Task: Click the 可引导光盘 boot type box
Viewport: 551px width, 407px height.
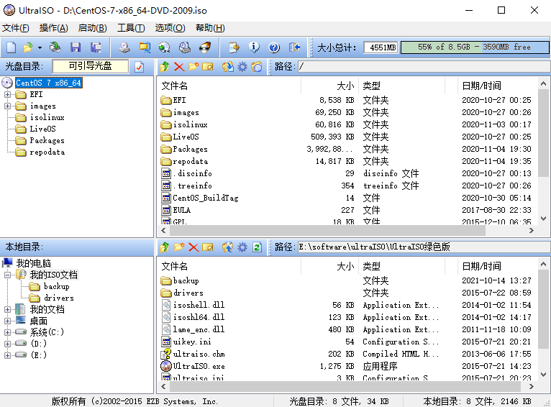Action: (91, 66)
